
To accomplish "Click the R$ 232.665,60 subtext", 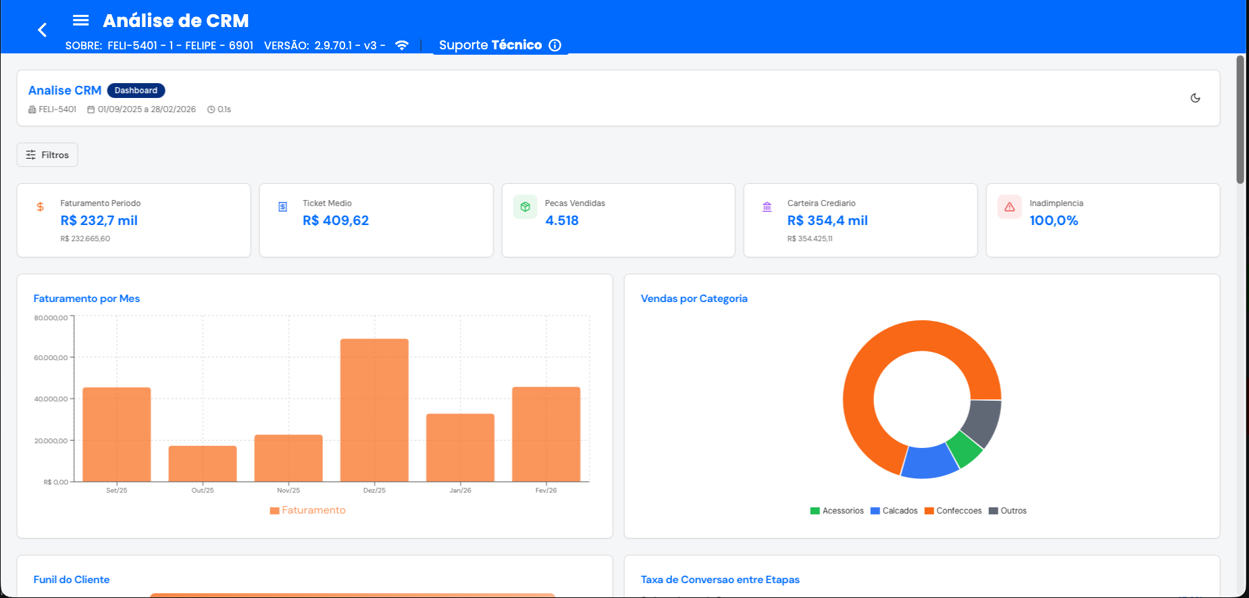I will tap(85, 239).
